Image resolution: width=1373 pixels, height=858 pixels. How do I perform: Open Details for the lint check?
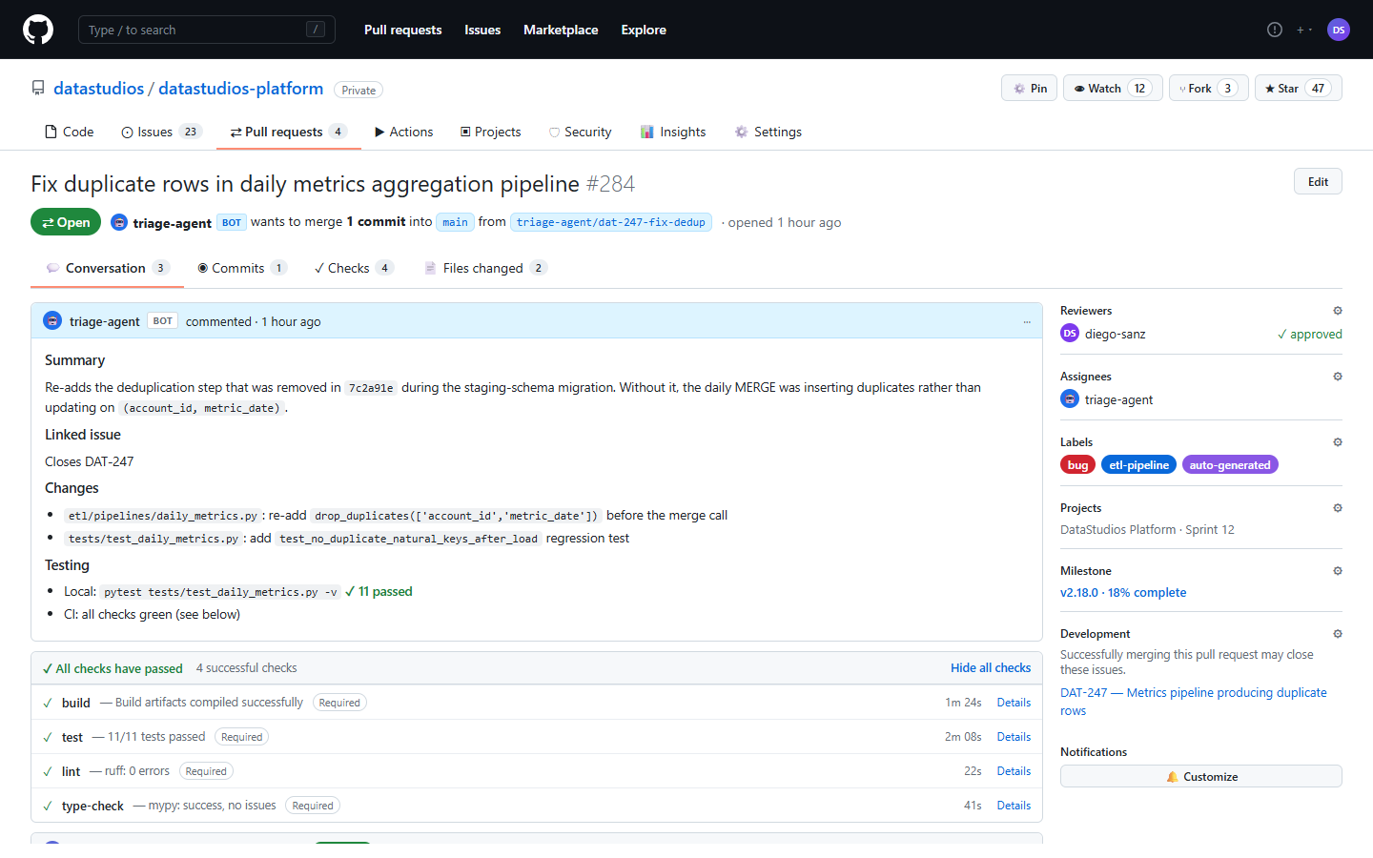tap(1014, 771)
